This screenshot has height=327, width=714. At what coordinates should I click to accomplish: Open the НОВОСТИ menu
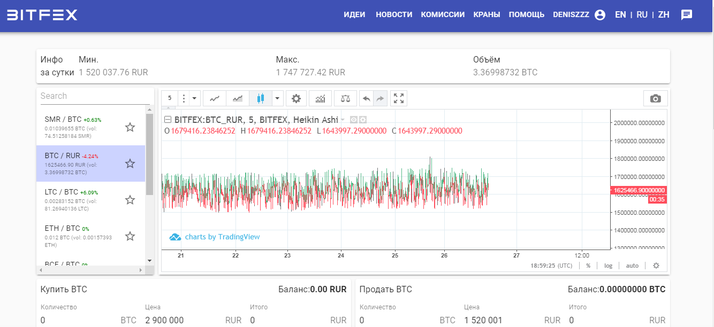click(x=394, y=15)
